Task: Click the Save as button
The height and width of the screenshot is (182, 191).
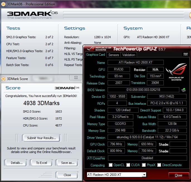Action: coord(67,163)
